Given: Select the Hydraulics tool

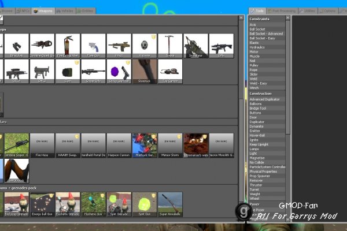Looking at the screenshot, I should (x=267, y=47).
